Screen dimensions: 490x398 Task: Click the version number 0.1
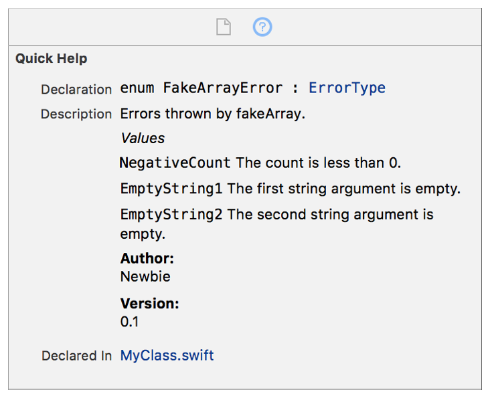coord(129,322)
